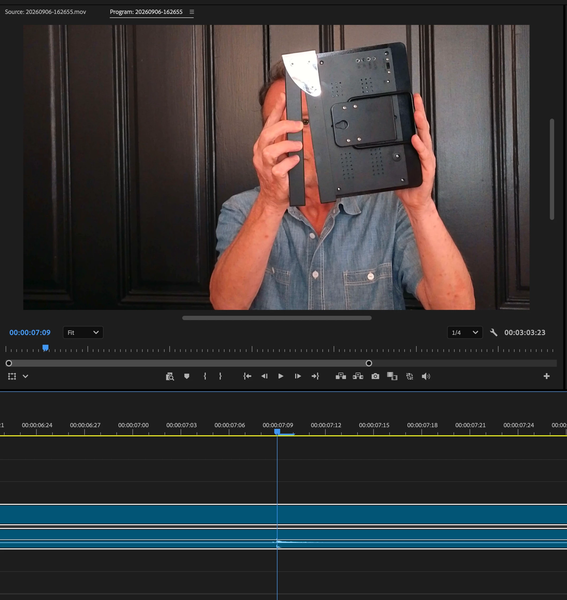
Task: Start playback with the Play button
Action: tap(280, 376)
